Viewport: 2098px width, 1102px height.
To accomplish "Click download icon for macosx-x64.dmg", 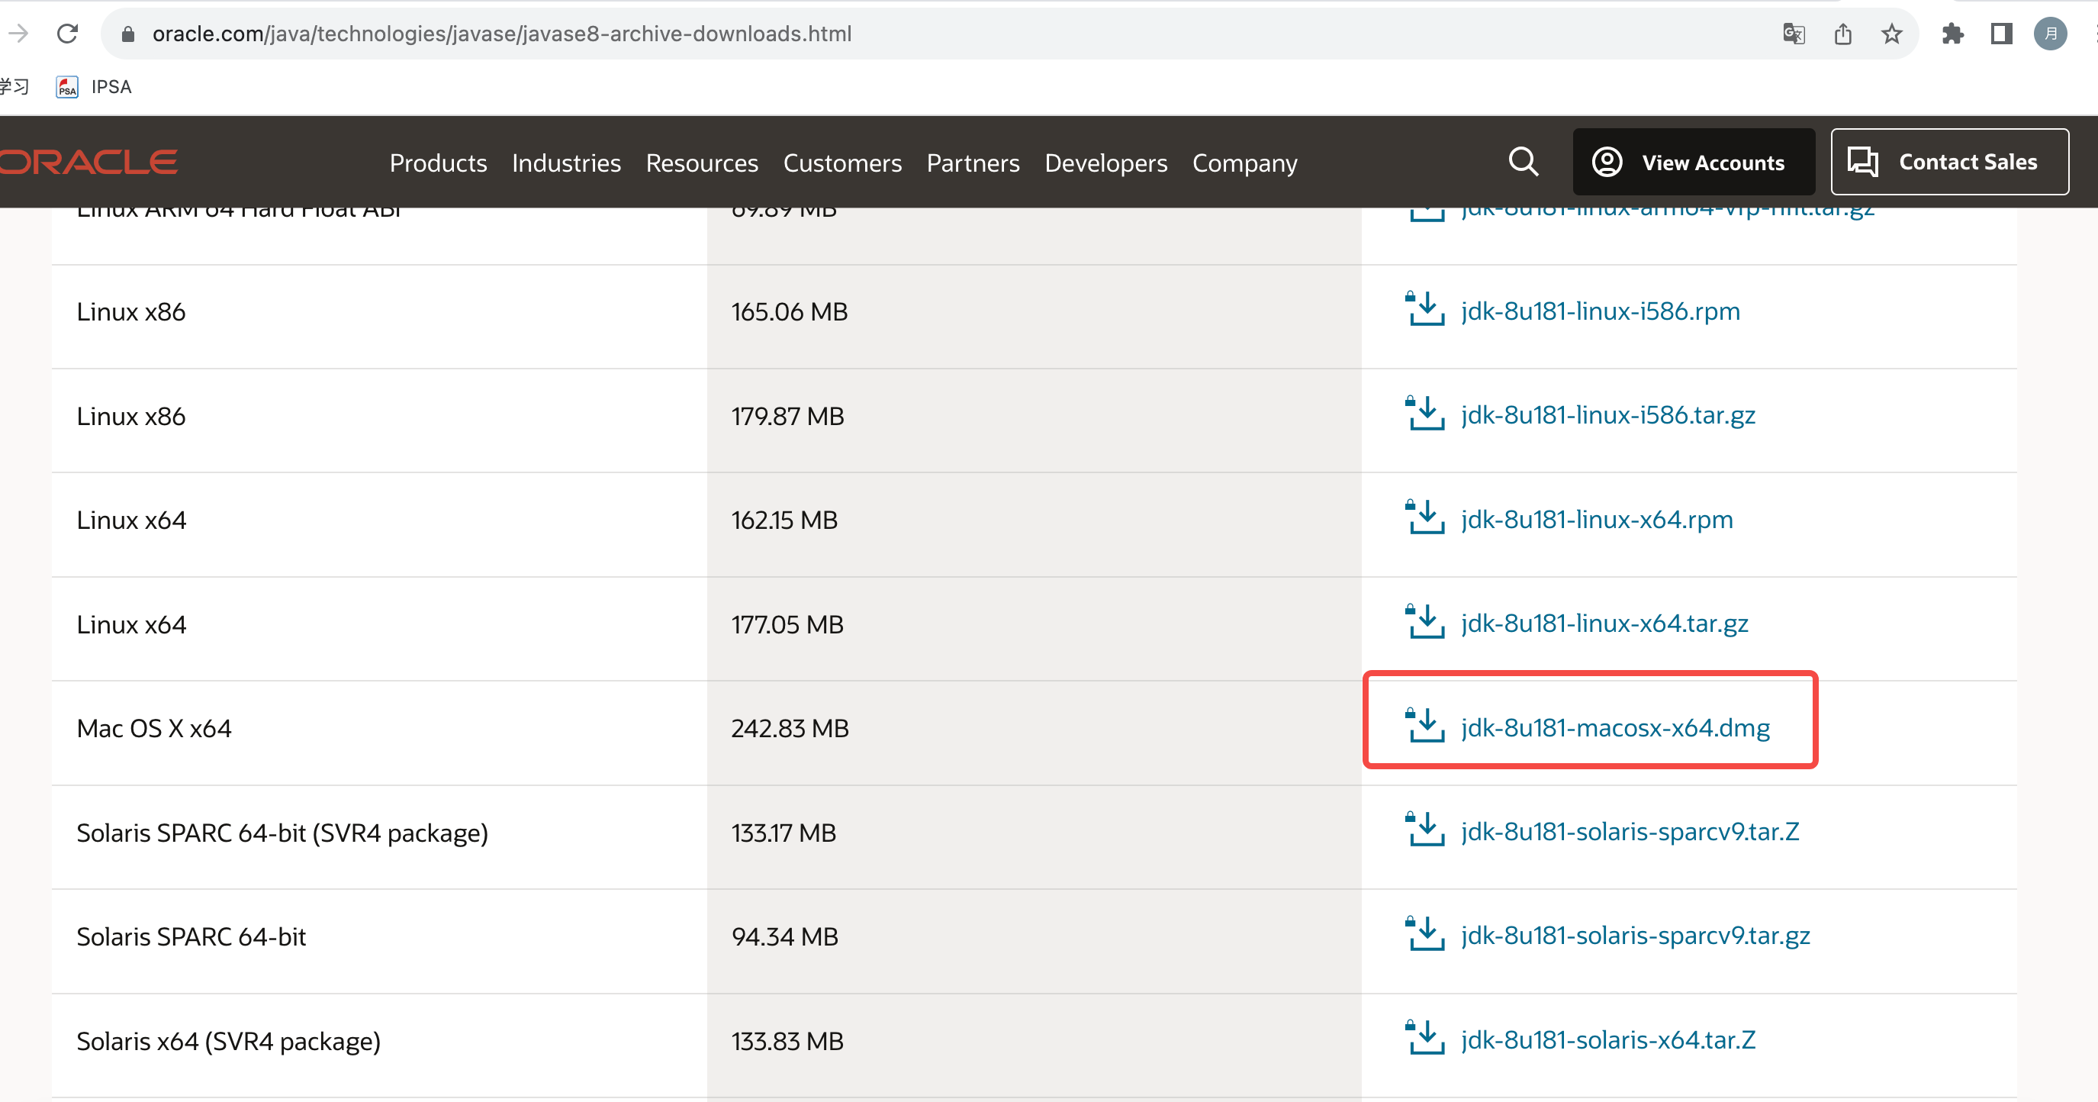I will [x=1424, y=725].
